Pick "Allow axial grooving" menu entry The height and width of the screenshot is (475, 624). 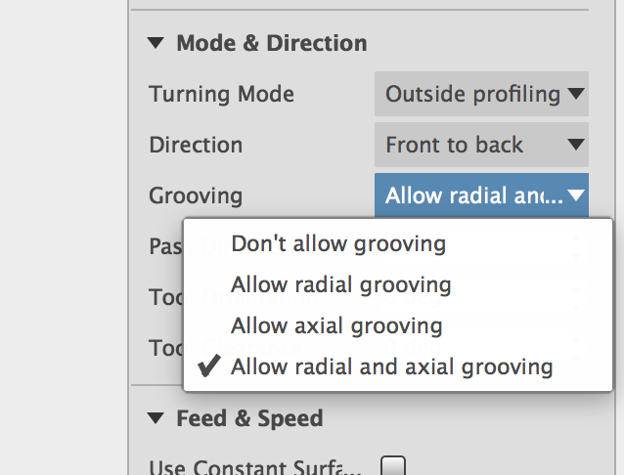tap(336, 325)
